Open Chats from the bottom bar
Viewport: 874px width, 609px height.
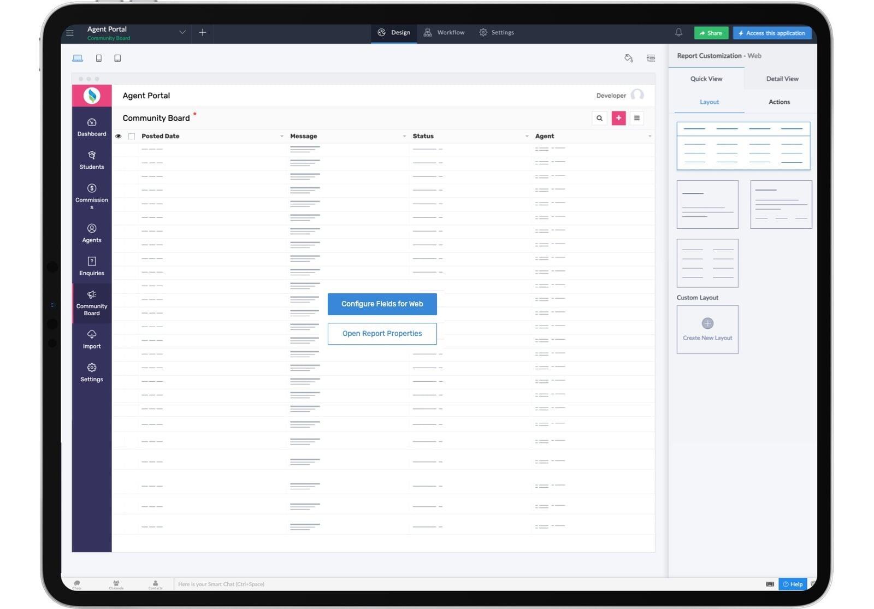[x=76, y=584]
